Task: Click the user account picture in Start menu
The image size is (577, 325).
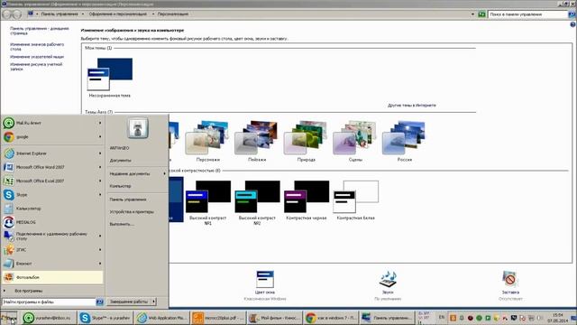Action: [x=138, y=128]
